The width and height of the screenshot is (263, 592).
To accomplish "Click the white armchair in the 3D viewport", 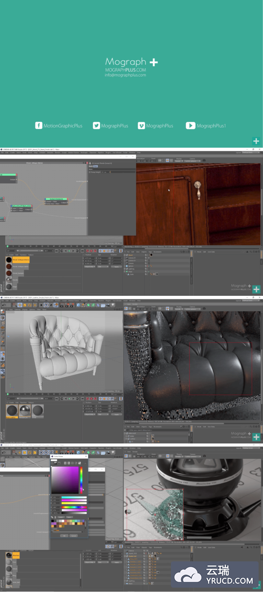I will click(61, 346).
